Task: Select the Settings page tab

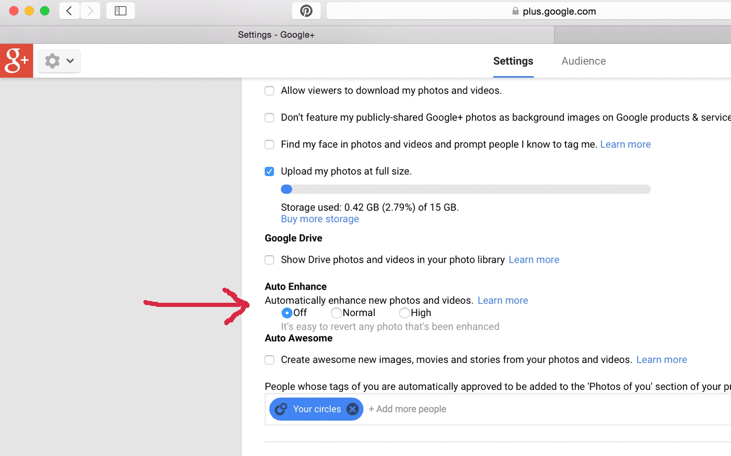Action: pyautogui.click(x=513, y=61)
